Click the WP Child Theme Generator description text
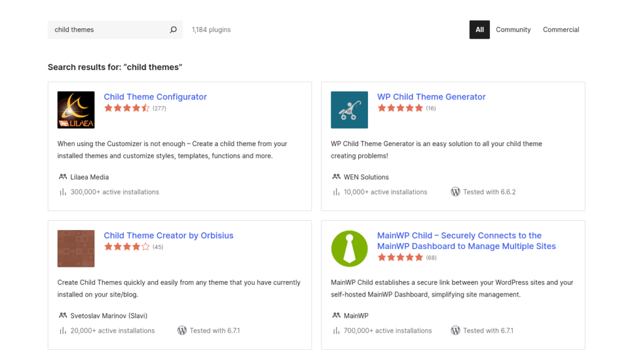The height and width of the screenshot is (359, 628). coord(437,150)
